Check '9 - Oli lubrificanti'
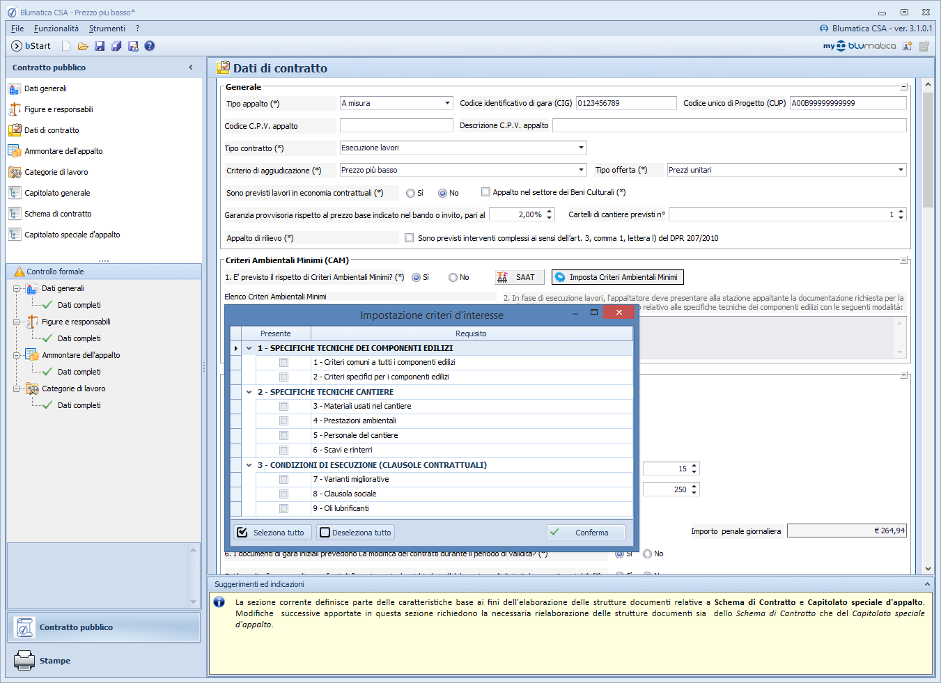This screenshot has width=941, height=683. click(283, 508)
